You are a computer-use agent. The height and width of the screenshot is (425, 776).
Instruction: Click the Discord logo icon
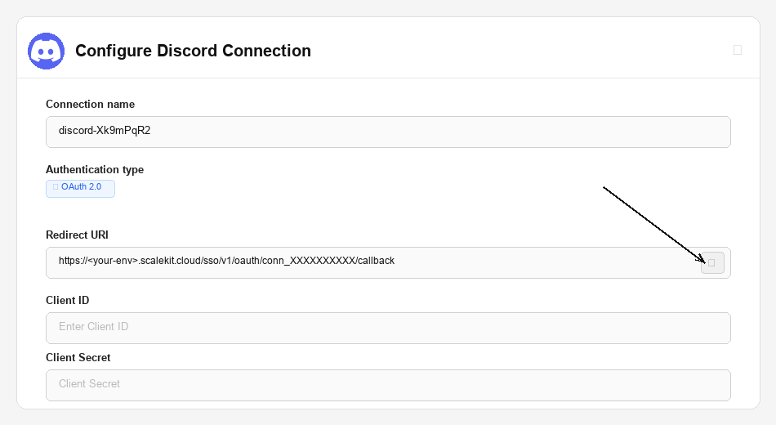coord(47,51)
